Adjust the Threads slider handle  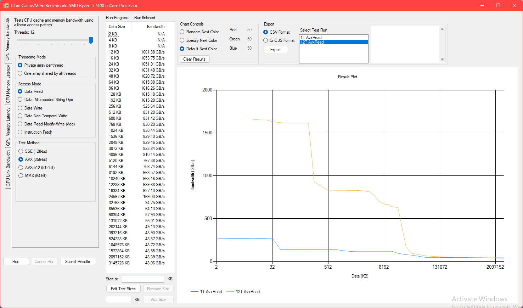click(91, 40)
